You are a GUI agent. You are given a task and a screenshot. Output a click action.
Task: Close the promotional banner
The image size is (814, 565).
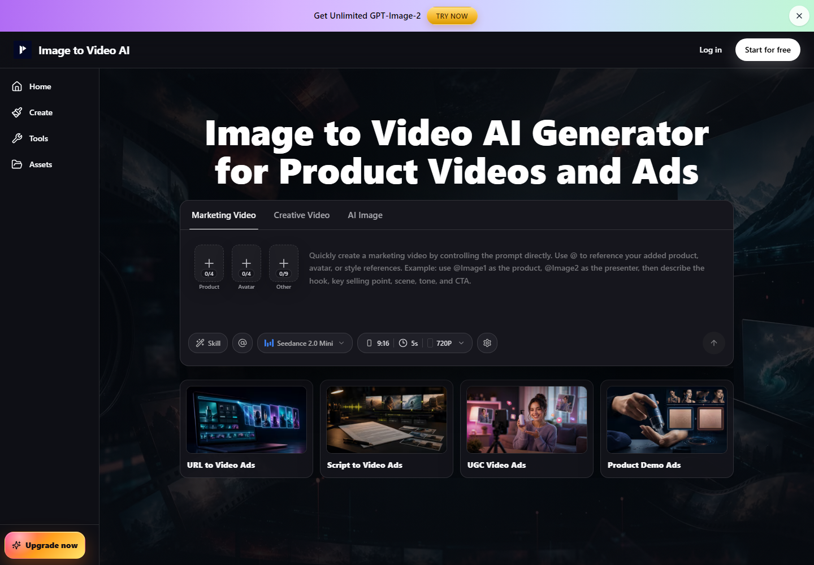[x=799, y=16]
